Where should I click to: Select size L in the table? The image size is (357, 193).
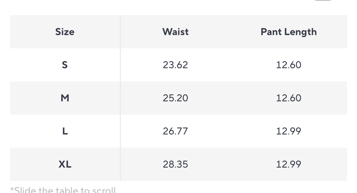click(x=65, y=131)
